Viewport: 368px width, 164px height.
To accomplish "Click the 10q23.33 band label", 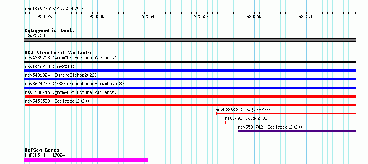I will 35,36.
